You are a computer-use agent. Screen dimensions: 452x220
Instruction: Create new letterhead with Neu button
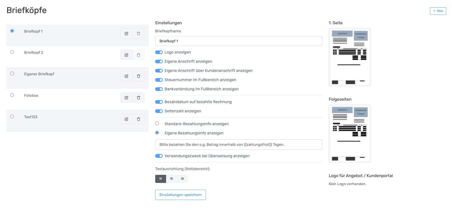point(438,11)
